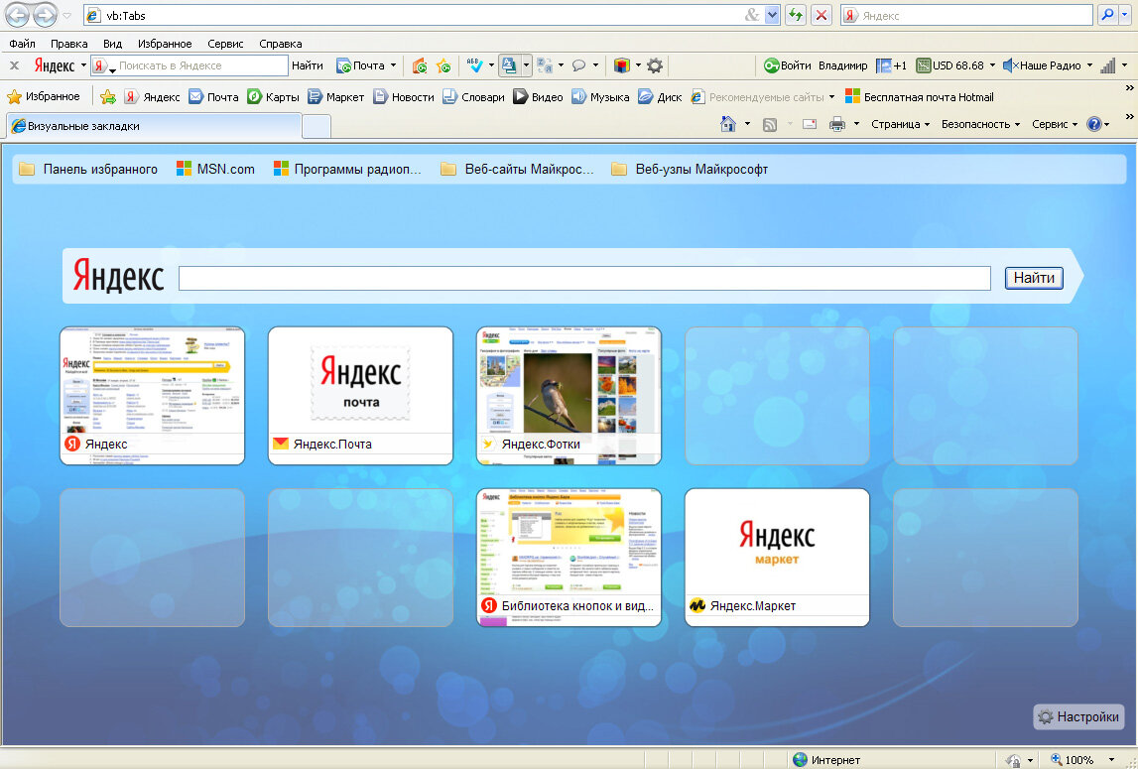1138x769 pixels.
Task: Open the address bar dropdown arrow
Action: tap(772, 15)
